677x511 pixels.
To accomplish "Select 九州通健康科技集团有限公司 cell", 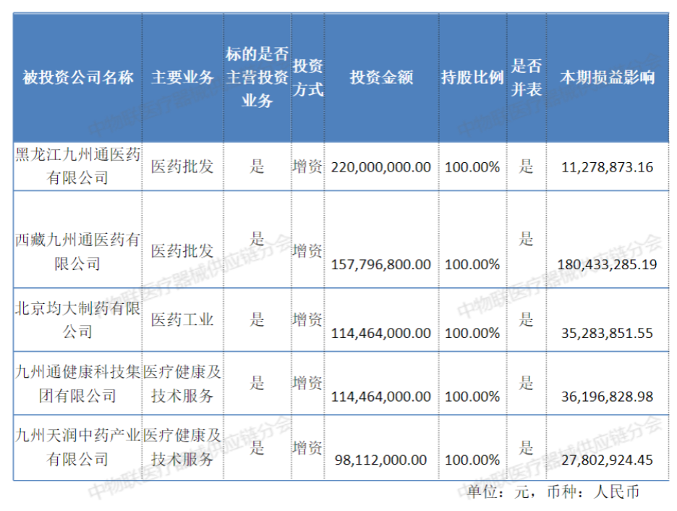I will (77, 384).
